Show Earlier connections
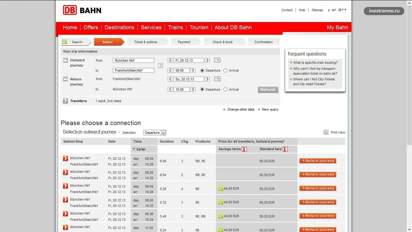The height and width of the screenshot is (232, 412). coord(139,149)
